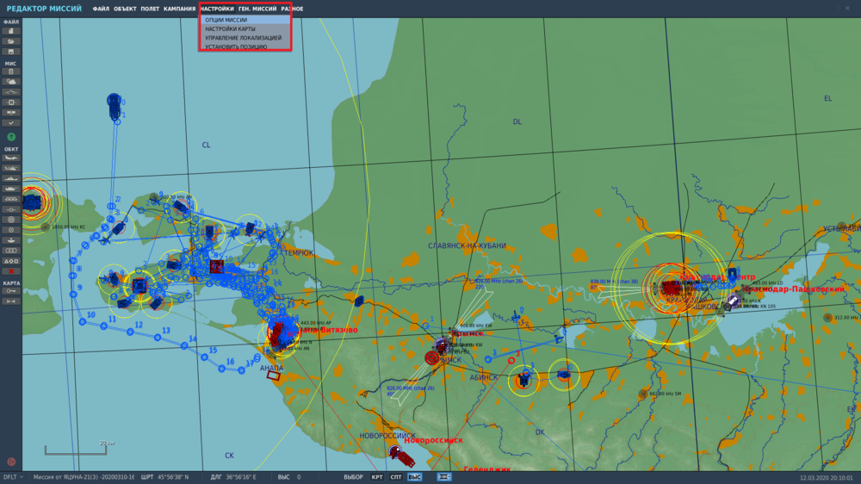This screenshot has height=484, width=861.
Task: Select the navigation point tool
Action: pos(11,209)
